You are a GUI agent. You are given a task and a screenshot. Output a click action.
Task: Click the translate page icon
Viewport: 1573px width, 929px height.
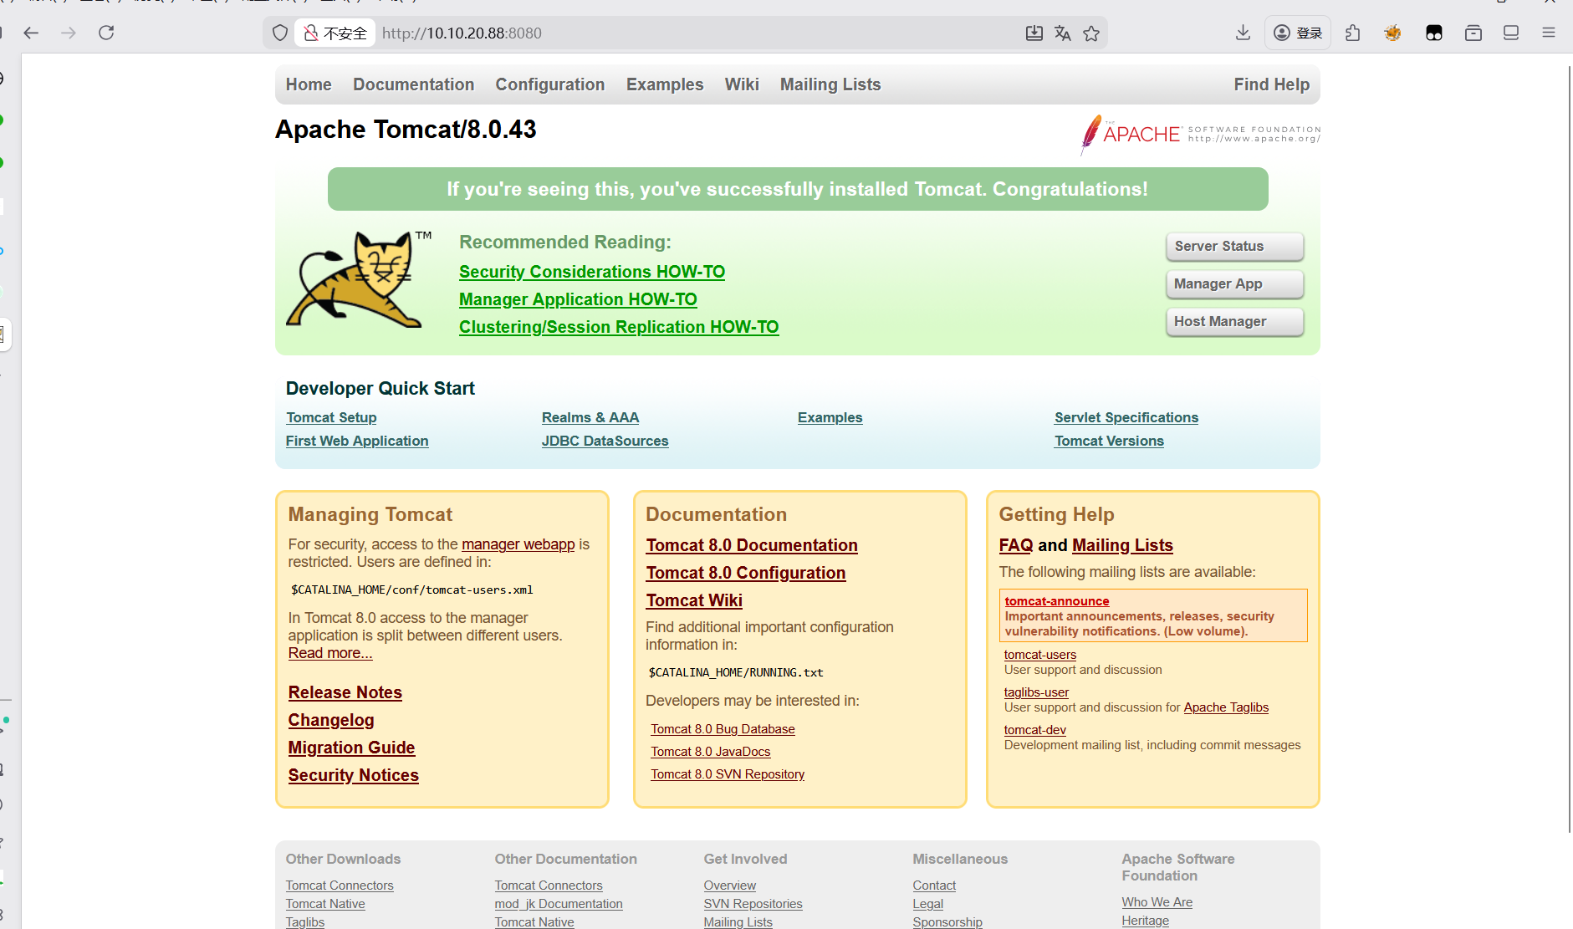1063,33
